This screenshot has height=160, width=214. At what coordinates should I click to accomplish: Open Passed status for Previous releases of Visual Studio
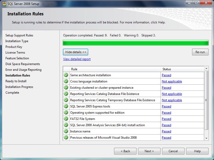pyautogui.click(x=166, y=138)
